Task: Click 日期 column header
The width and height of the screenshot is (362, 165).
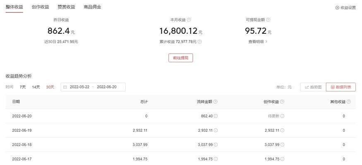Action: [x=16, y=102]
